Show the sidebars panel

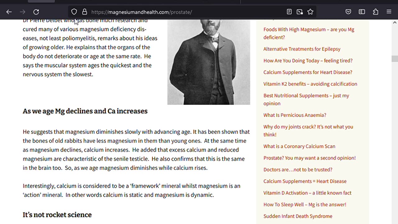(362, 12)
